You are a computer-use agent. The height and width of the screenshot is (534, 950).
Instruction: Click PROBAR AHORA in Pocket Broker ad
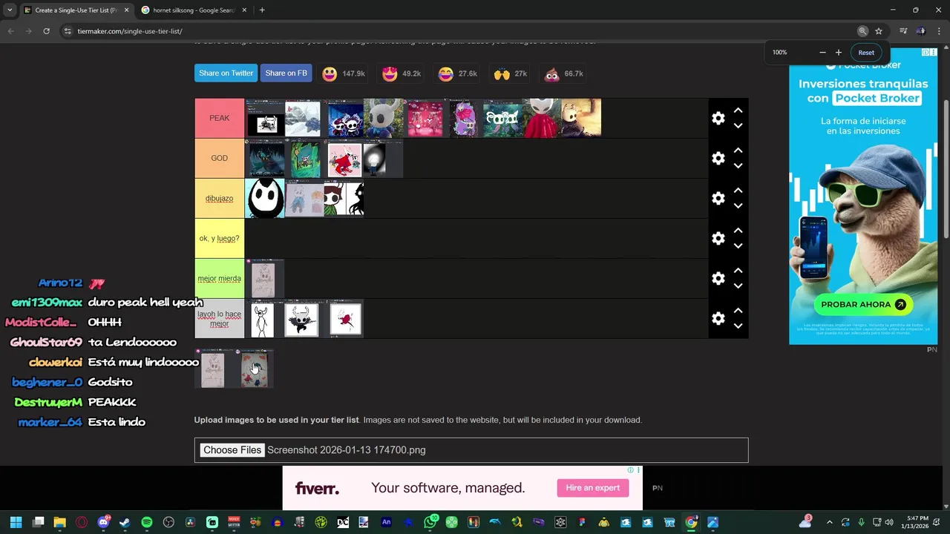click(x=863, y=304)
